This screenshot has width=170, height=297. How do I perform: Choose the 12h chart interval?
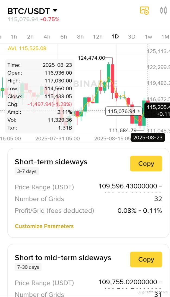click(x=97, y=37)
